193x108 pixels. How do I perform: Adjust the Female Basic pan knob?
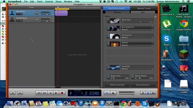pos(36,20)
